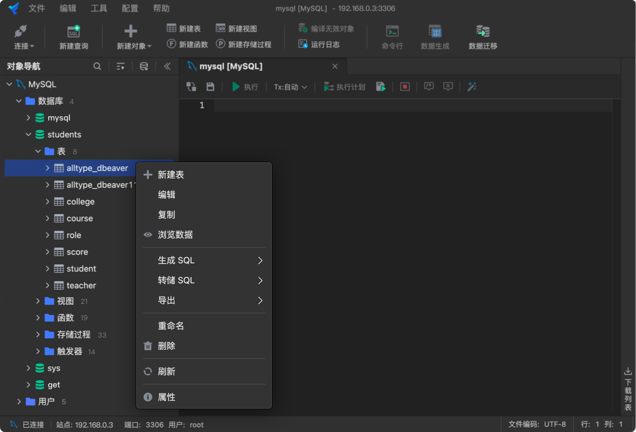This screenshot has width=636, height=432.
Task: Open the 工具 menu in the menu bar
Action: click(x=99, y=8)
